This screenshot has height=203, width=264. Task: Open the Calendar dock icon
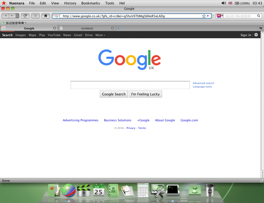[x=98, y=190]
